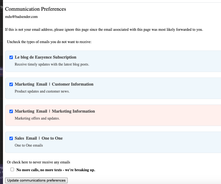Click the 'Marketing Email | Marketing Information' label text

[x=55, y=111]
